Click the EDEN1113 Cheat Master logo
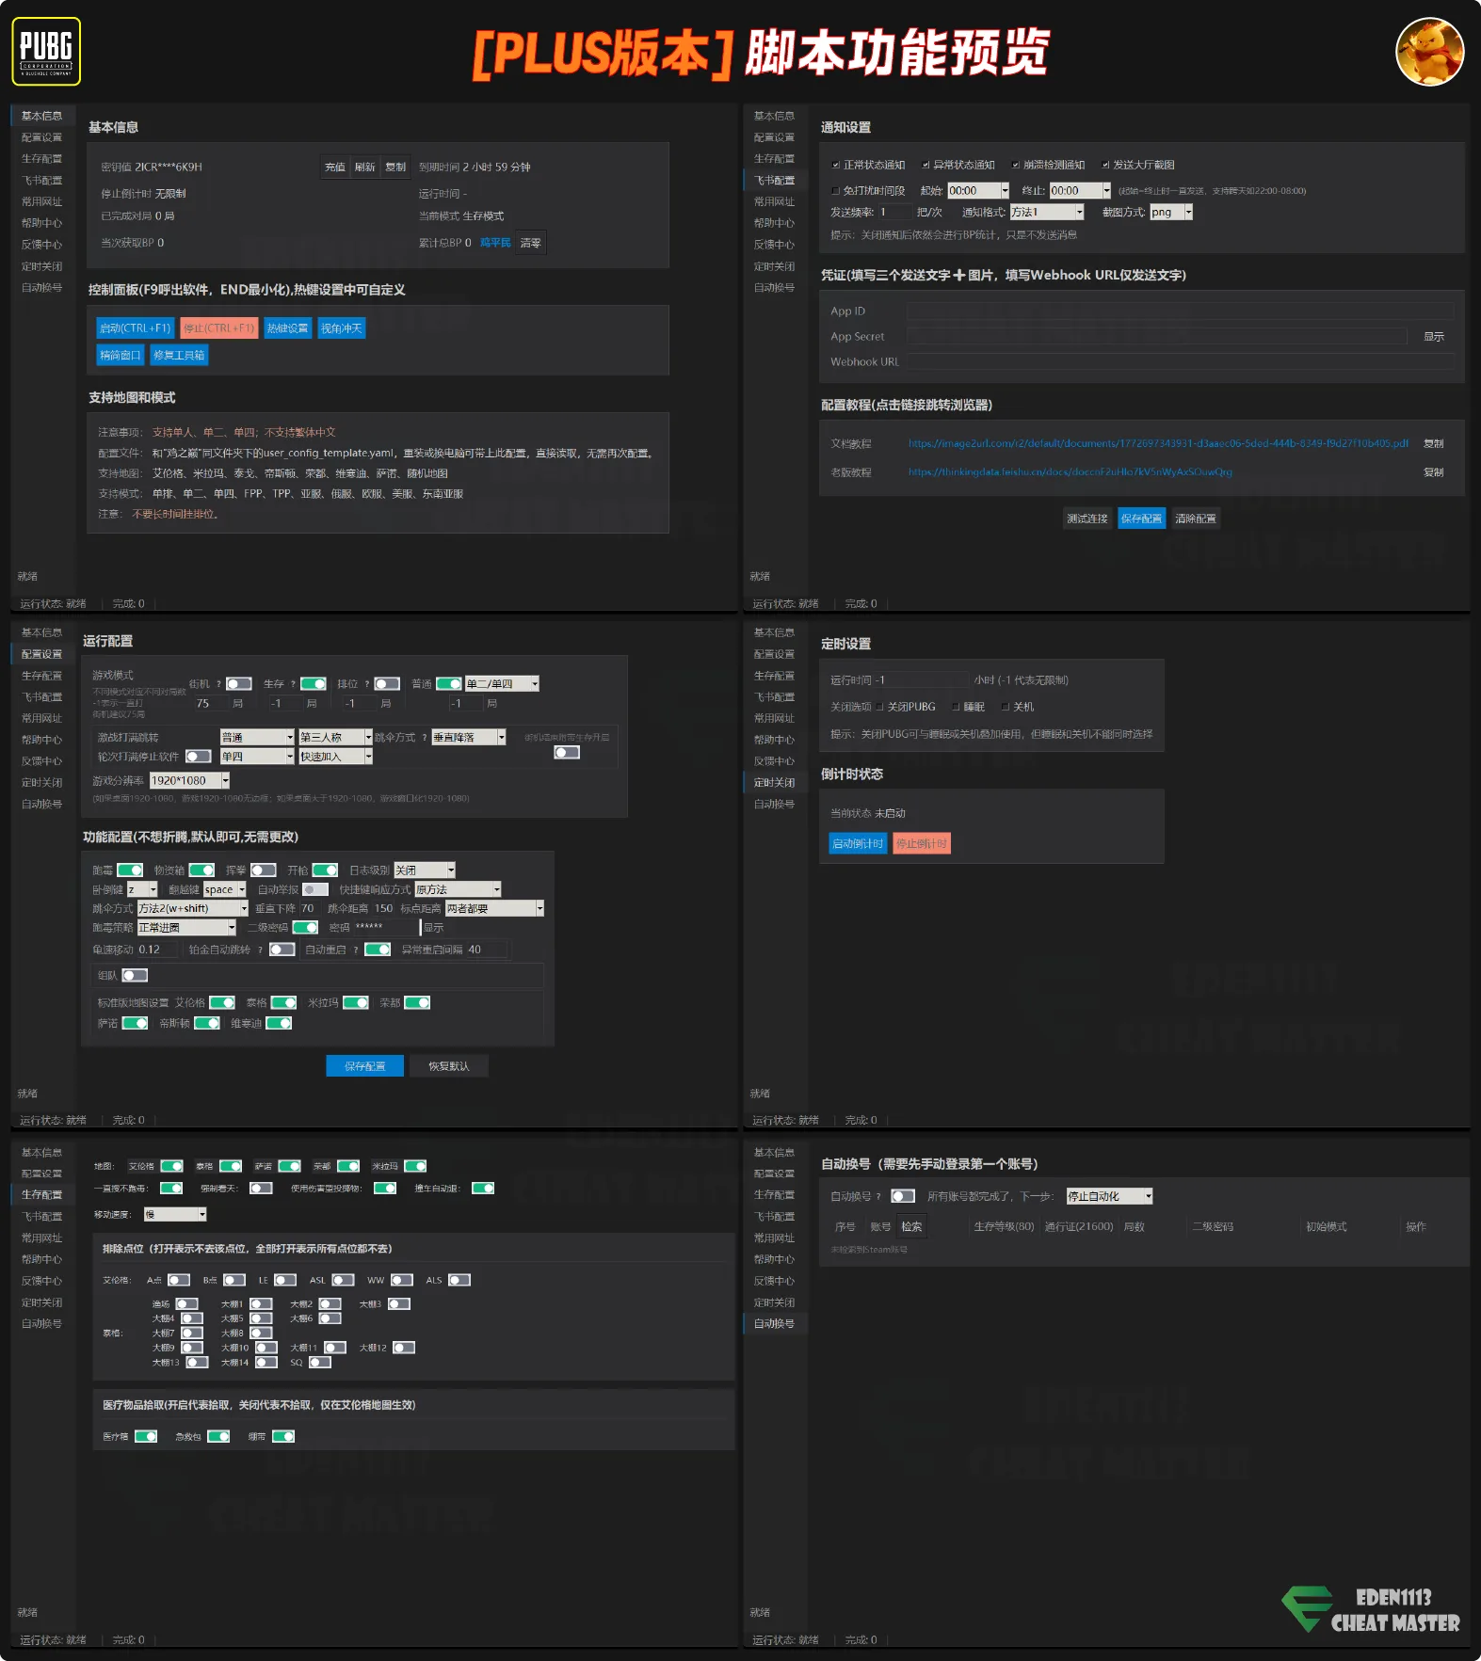This screenshot has height=1661, width=1481. click(x=1371, y=1609)
